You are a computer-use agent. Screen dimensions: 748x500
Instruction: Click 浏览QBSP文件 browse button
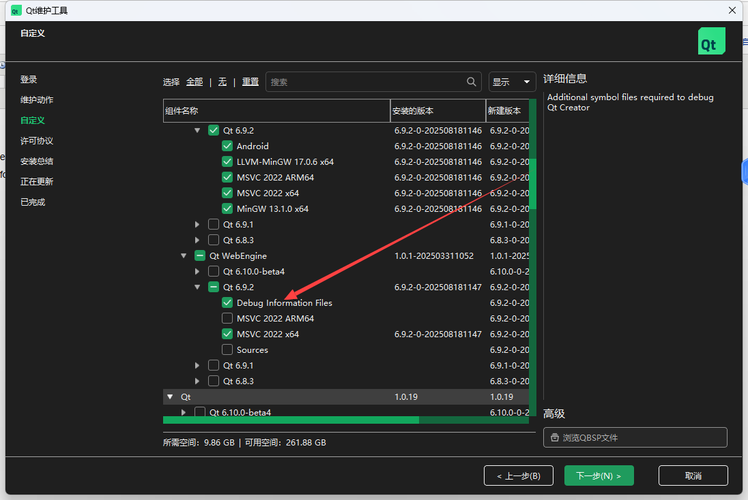pos(635,437)
